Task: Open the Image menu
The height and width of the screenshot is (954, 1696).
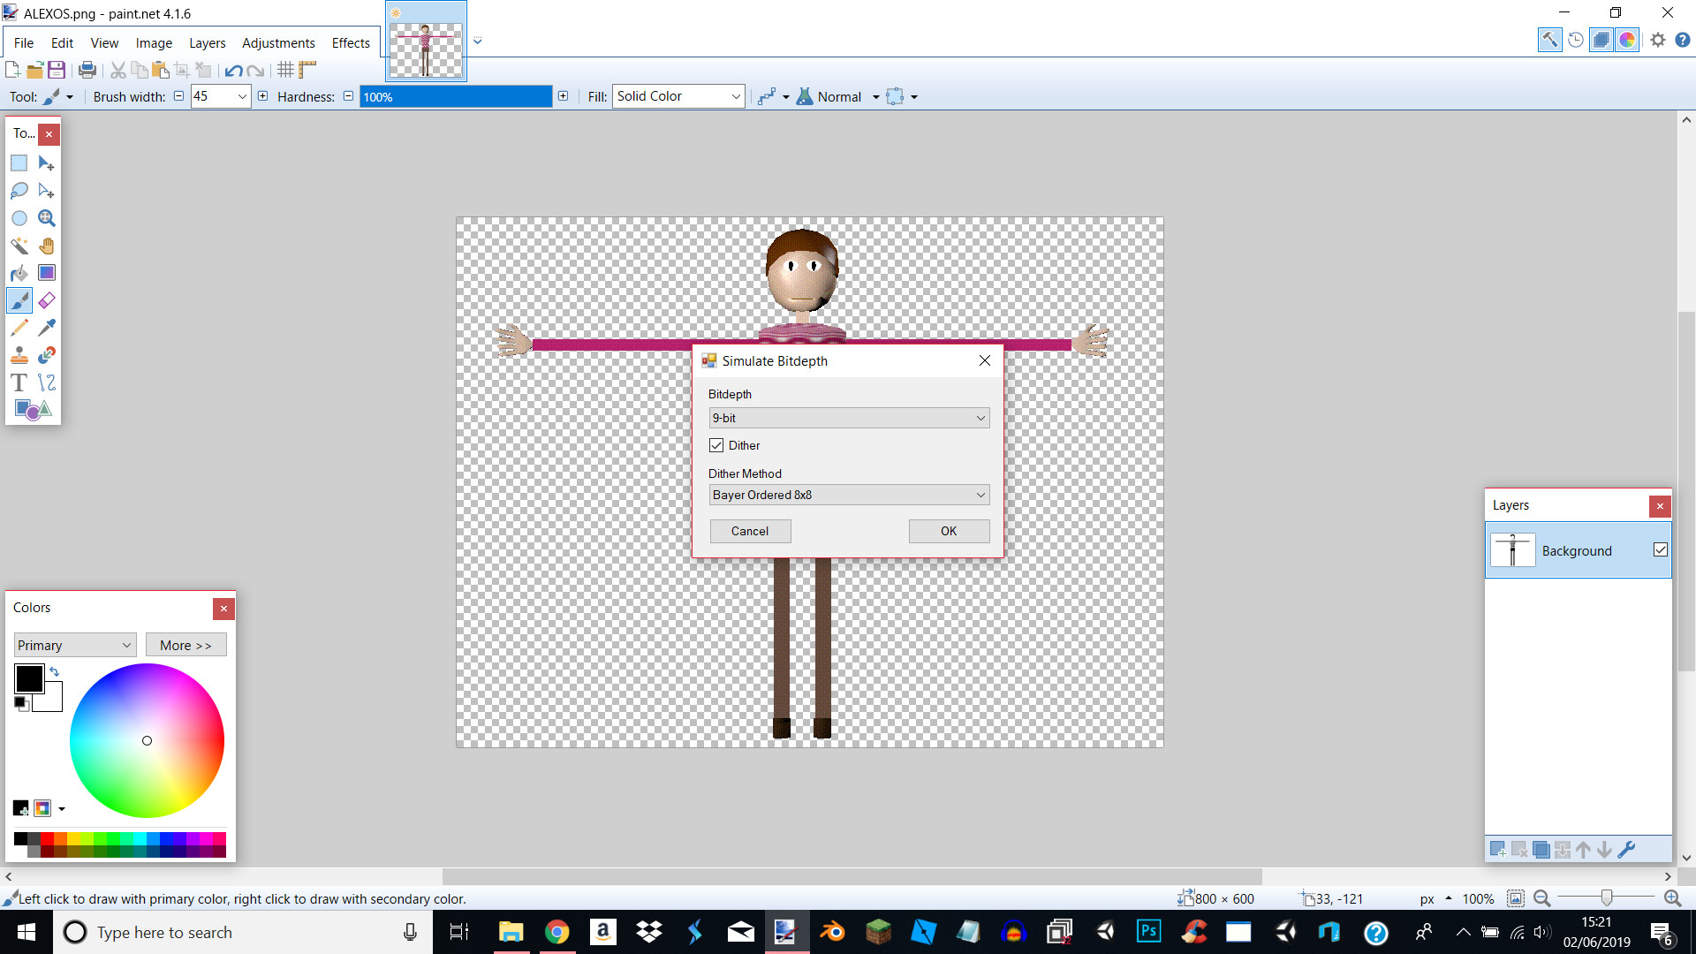Action: click(x=154, y=42)
